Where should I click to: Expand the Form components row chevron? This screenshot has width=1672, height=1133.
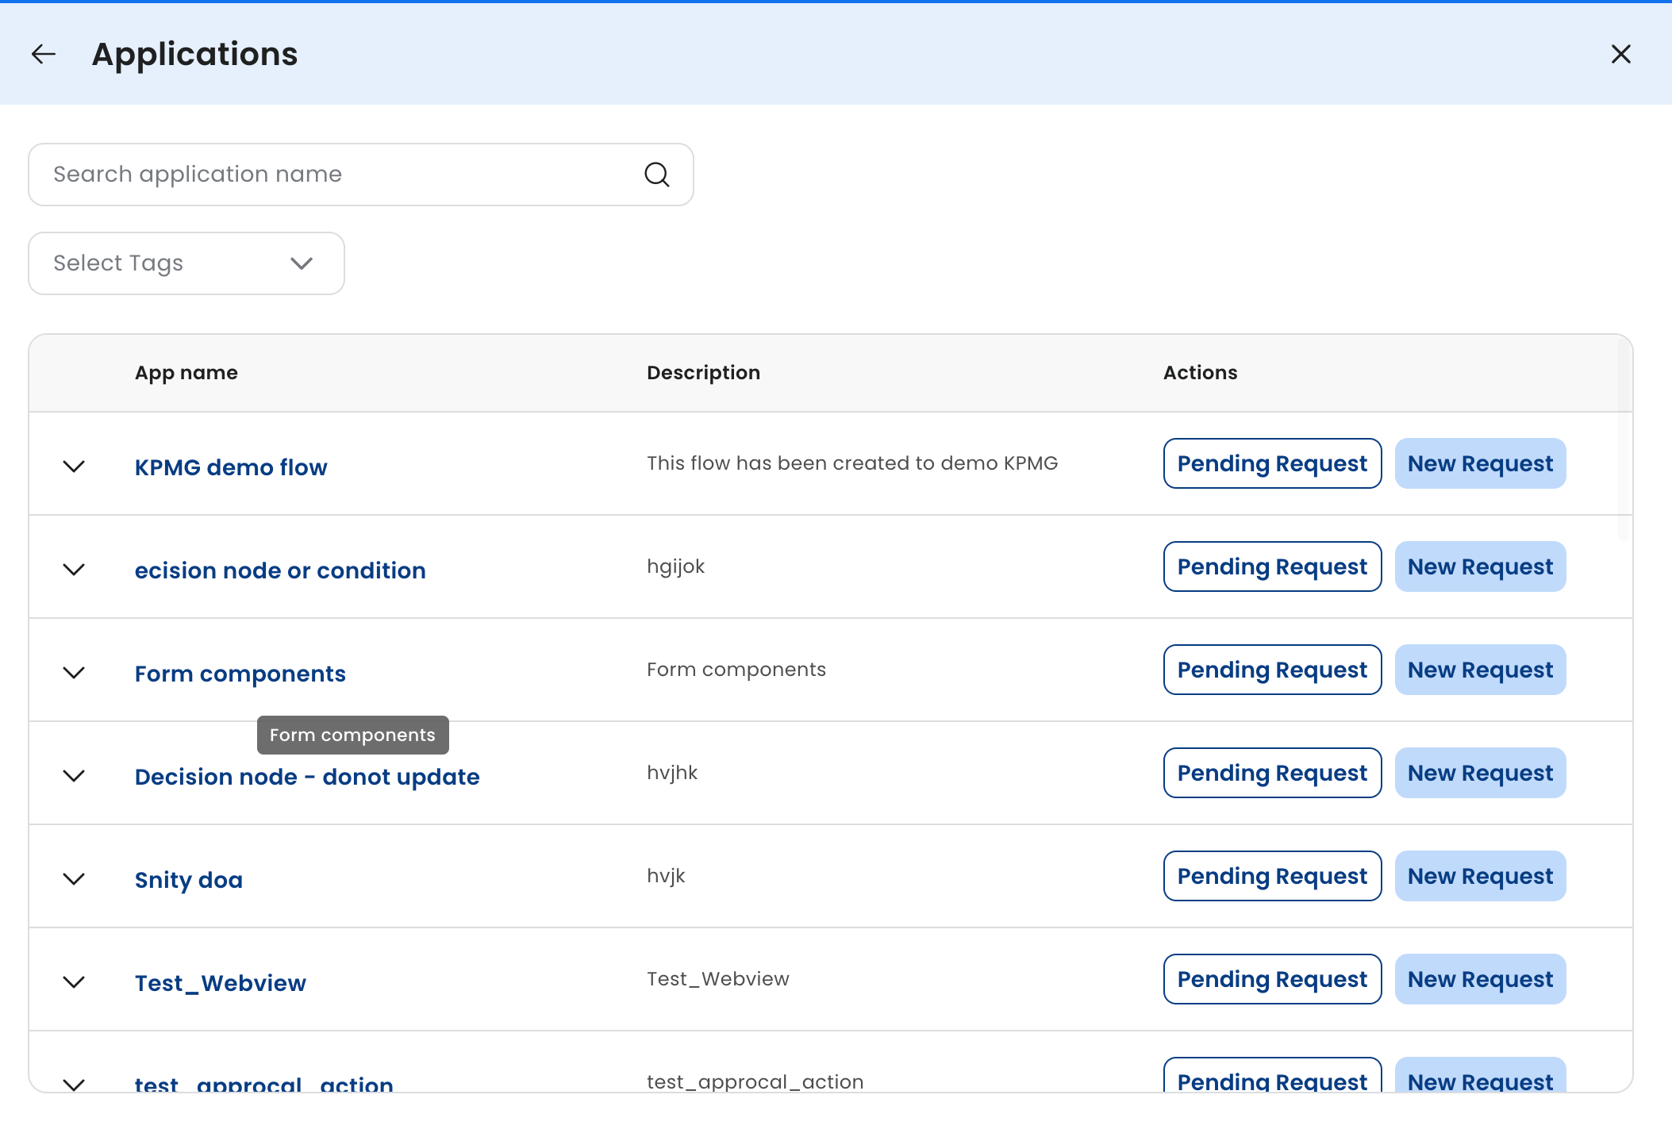pyautogui.click(x=74, y=673)
